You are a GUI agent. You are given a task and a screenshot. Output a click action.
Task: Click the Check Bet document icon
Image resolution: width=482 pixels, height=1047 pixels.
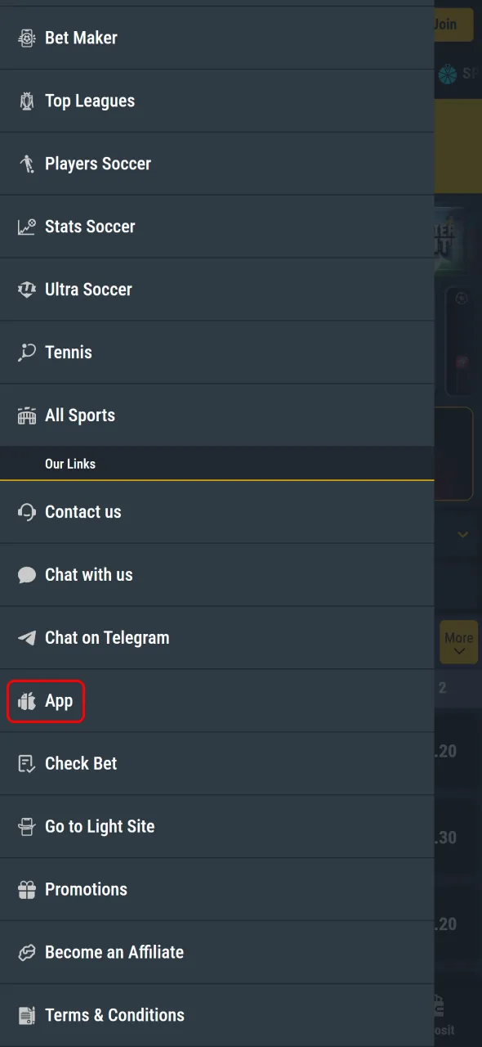[27, 763]
